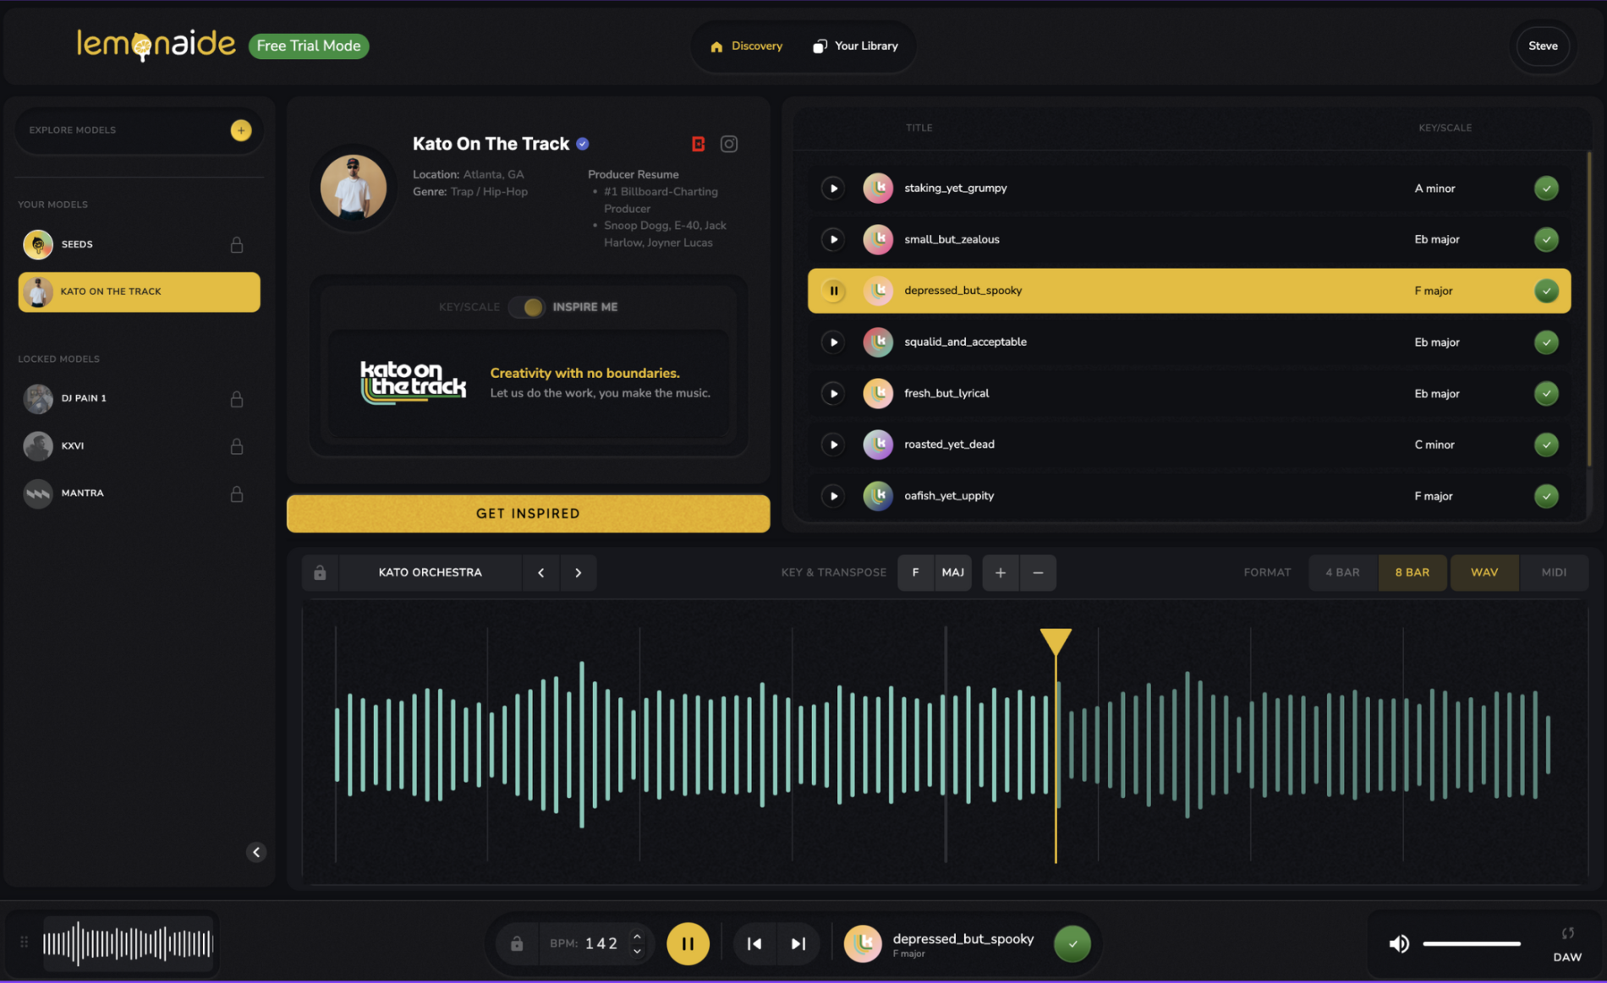Open the Your Library tab

pos(855,46)
